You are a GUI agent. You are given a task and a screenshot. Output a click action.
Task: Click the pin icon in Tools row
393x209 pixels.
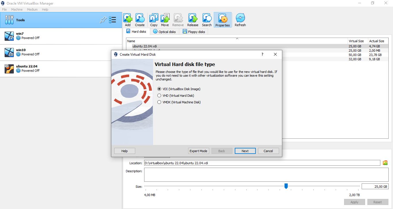coord(103,20)
